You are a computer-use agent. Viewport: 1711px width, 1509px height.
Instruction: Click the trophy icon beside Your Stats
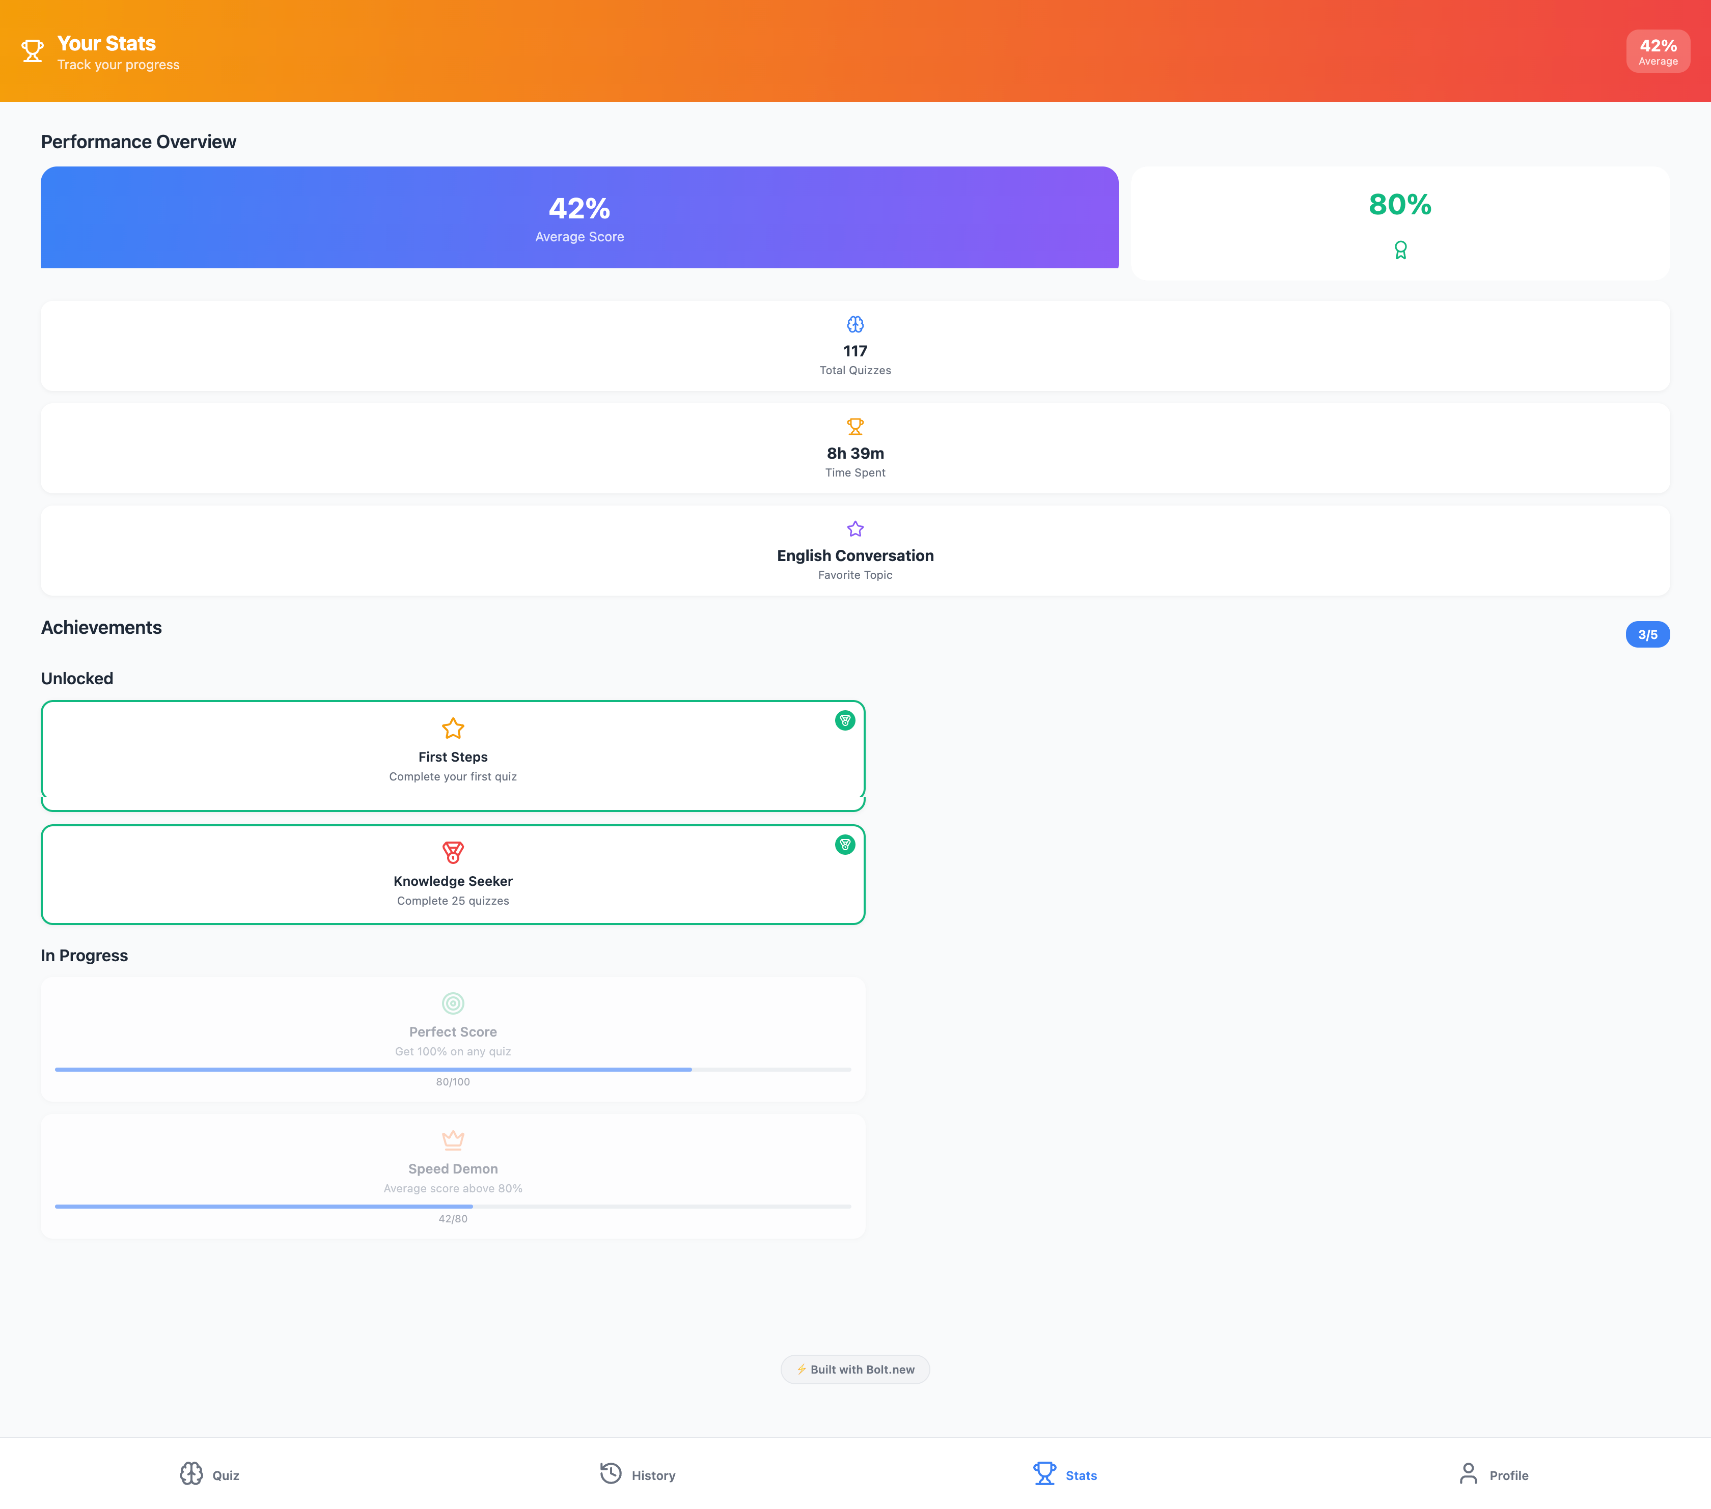pos(32,51)
